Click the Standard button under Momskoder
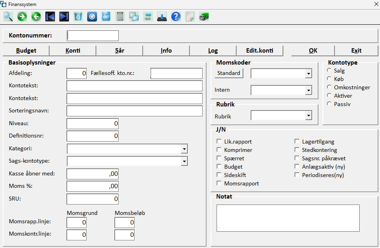 click(229, 73)
